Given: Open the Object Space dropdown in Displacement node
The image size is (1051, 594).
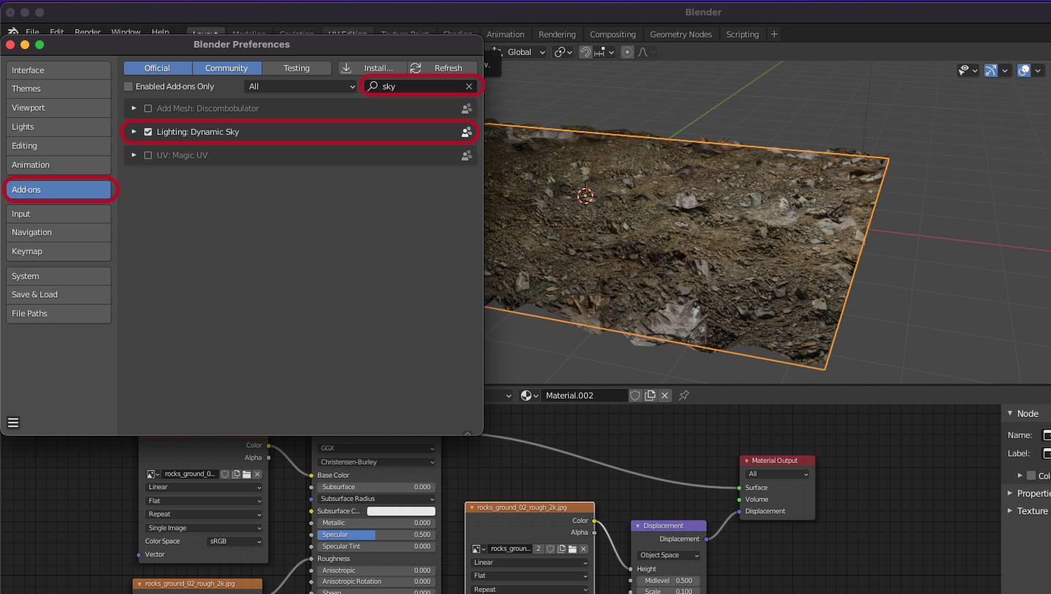Looking at the screenshot, I should point(668,555).
